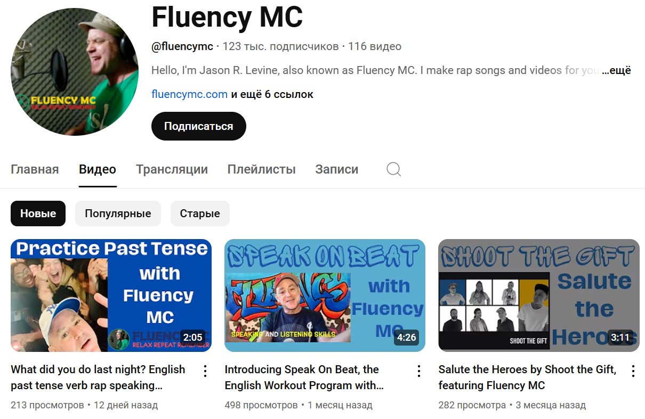Screen dimensions: 645x419
Task: Expand the и ещё 6 ссылок links list
Action: tap(272, 94)
